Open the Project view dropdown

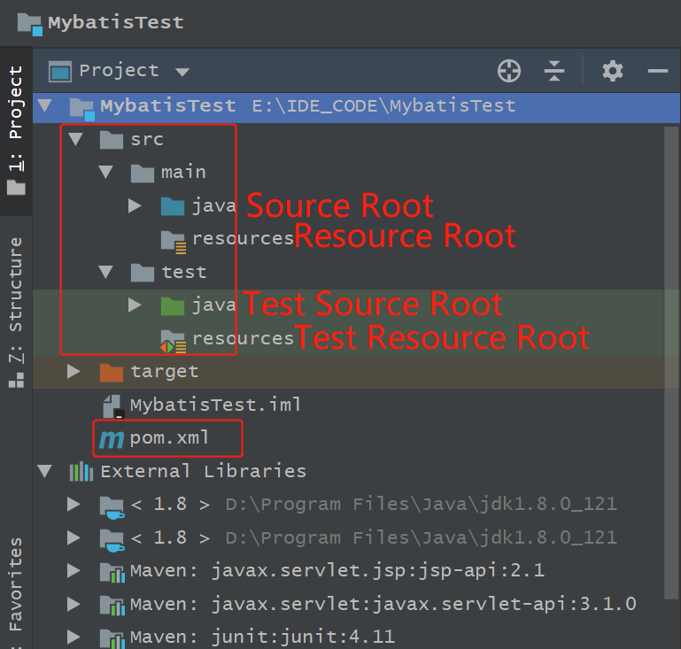pos(182,72)
